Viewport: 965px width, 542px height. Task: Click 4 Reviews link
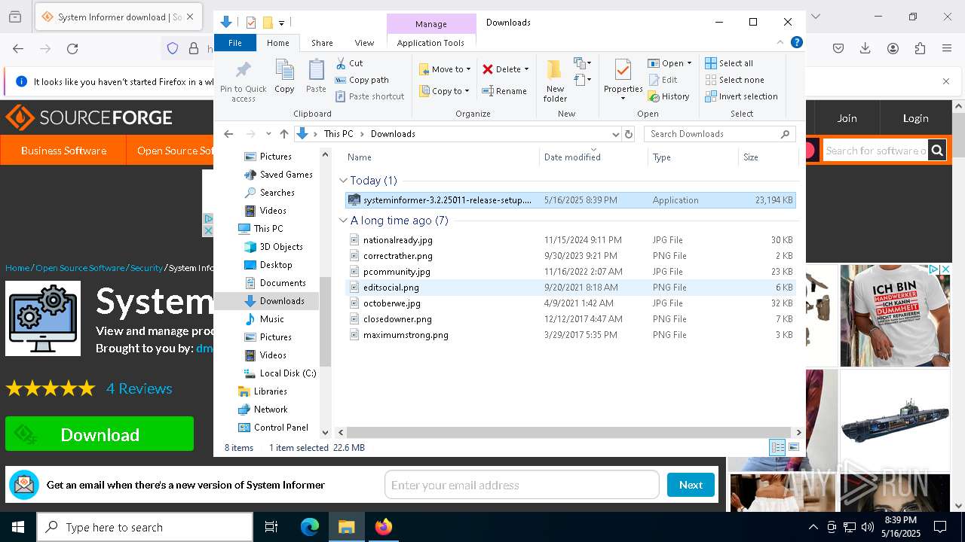point(139,388)
